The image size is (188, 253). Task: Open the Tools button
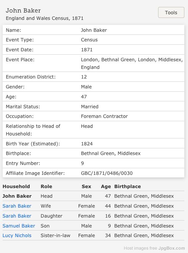click(171, 13)
